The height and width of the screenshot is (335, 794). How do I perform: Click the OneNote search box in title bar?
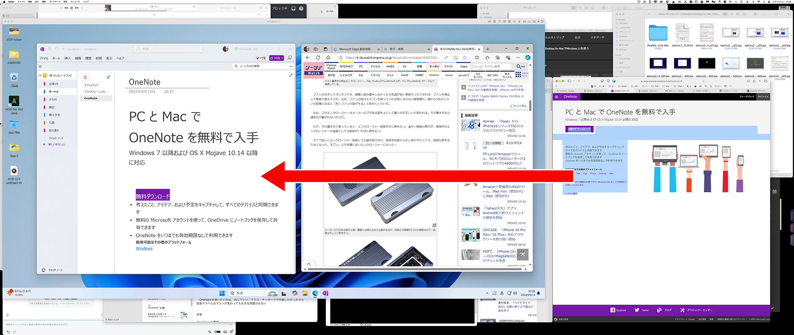click(168, 49)
